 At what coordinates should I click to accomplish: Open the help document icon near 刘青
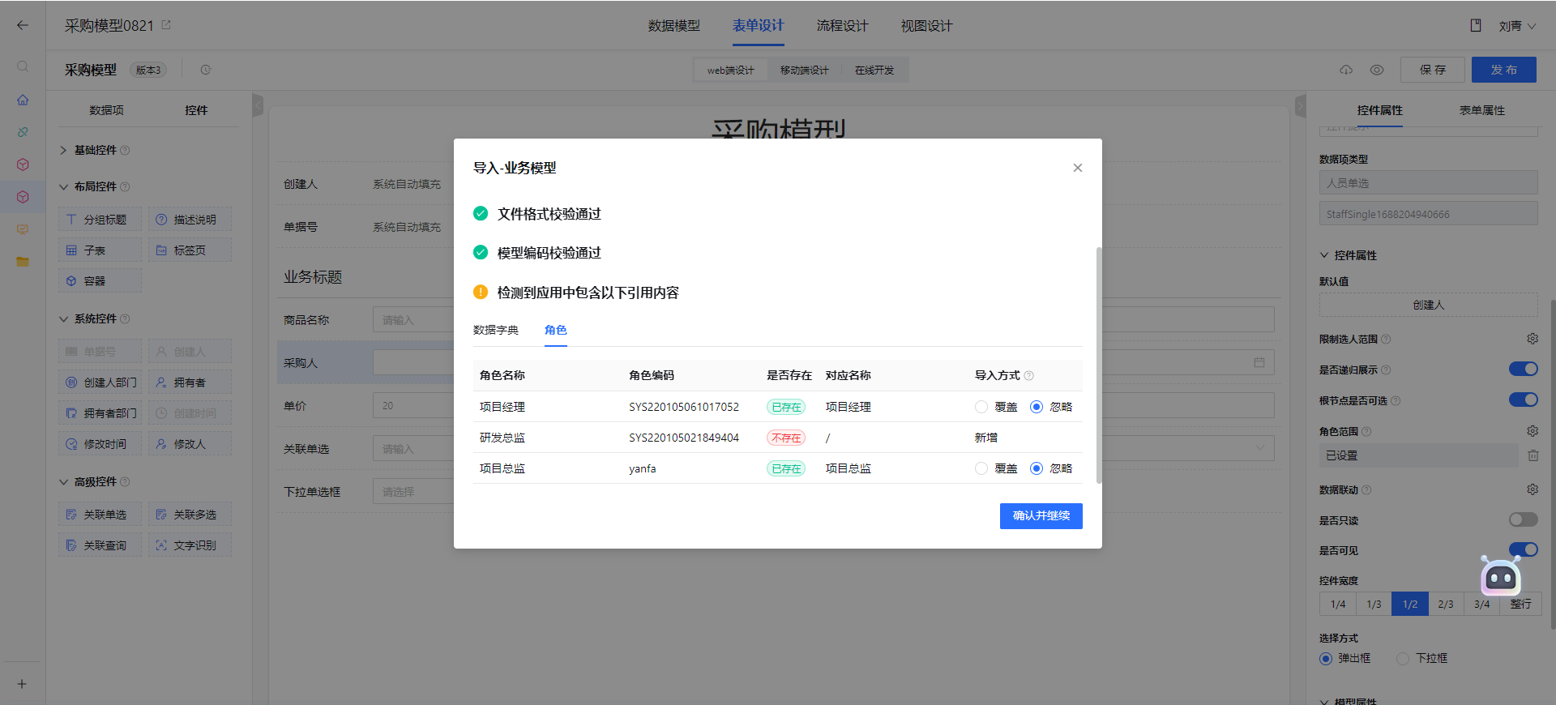(x=1476, y=25)
